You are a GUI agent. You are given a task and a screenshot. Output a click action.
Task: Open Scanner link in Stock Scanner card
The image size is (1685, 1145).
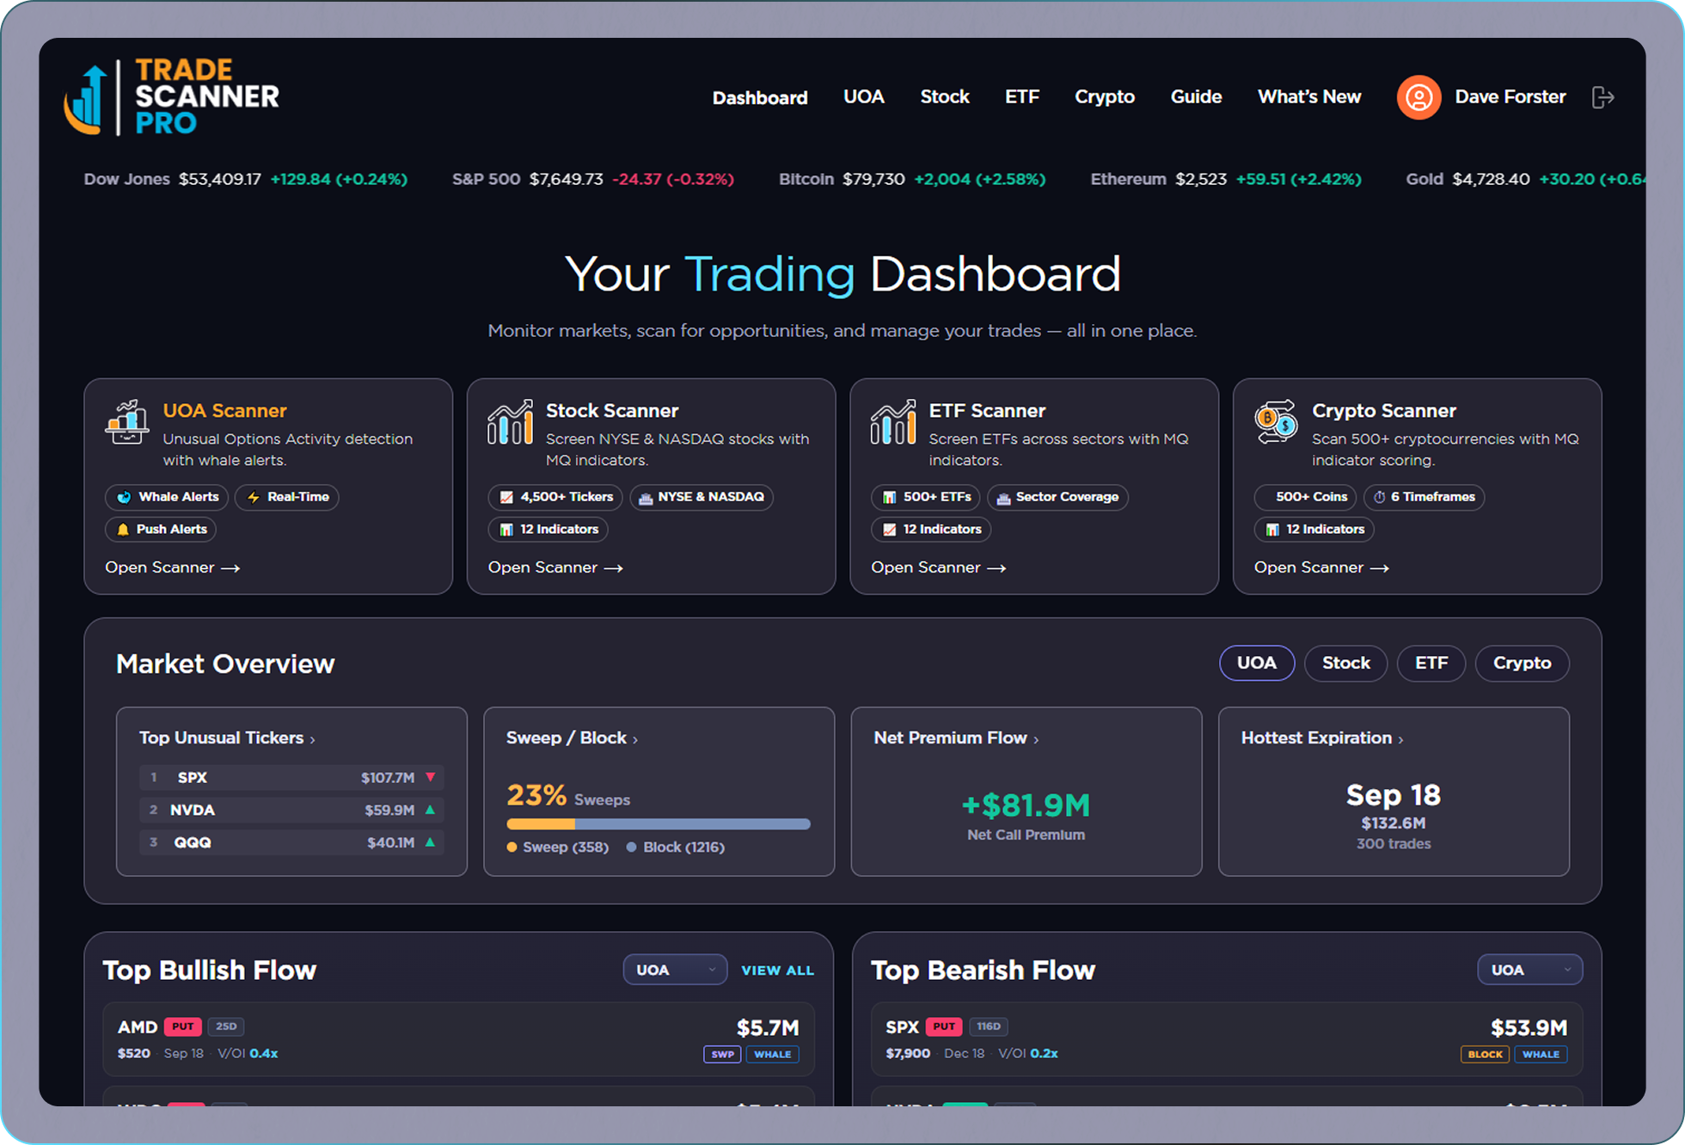[555, 567]
